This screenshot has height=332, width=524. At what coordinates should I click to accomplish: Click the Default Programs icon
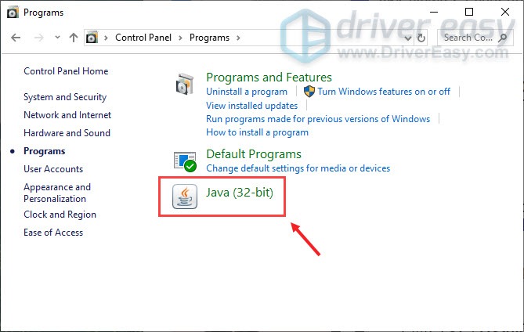point(185,161)
